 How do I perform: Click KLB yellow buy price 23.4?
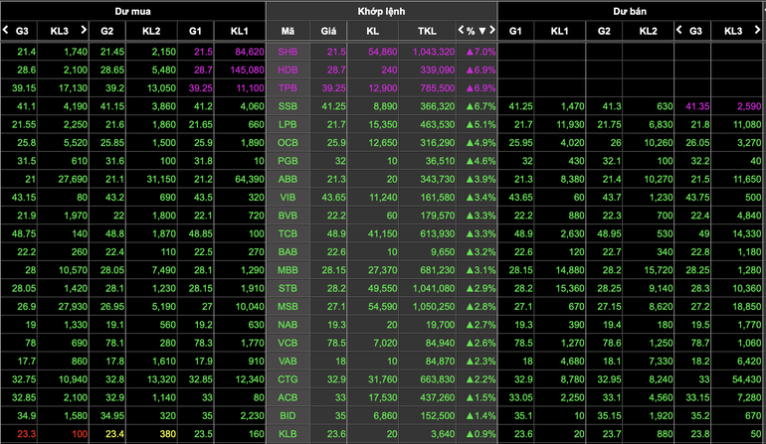point(114,434)
